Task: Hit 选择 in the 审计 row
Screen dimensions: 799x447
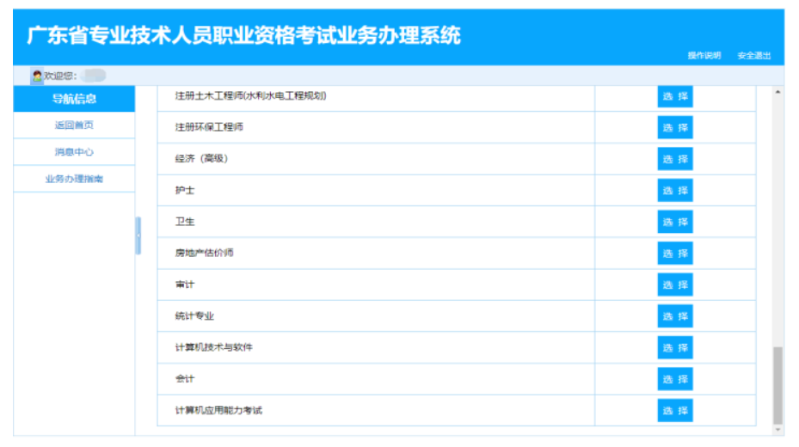Action: (x=675, y=285)
